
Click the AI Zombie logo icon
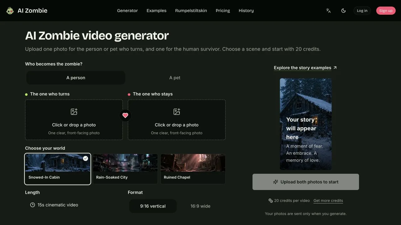[10, 11]
